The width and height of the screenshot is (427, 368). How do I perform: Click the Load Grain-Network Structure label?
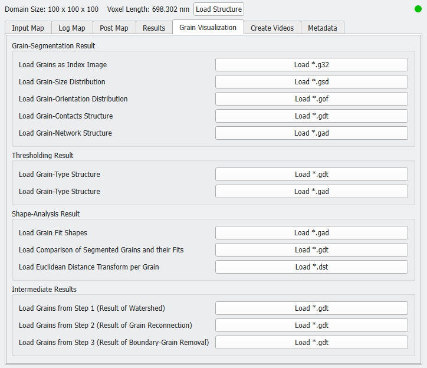pyautogui.click(x=65, y=133)
